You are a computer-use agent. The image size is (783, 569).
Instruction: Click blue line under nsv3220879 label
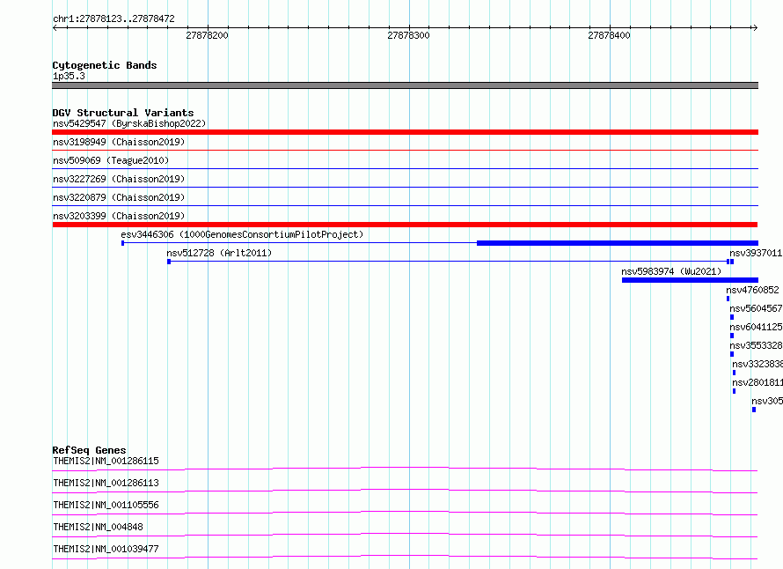(405, 205)
